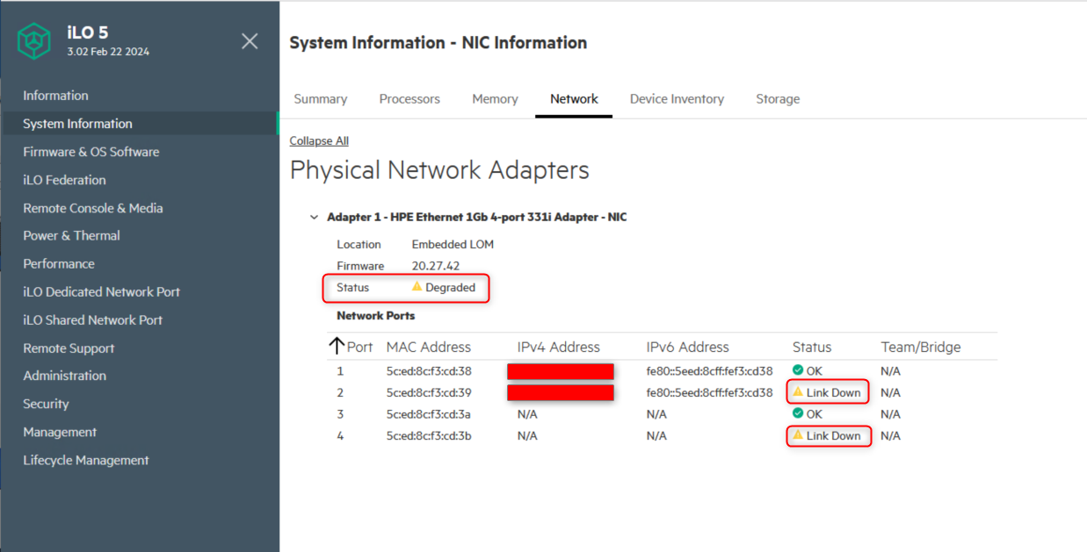
Task: Click the Adapter 1 HPE Ethernet title
Action: coord(477,217)
